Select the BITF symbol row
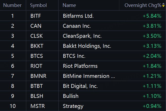The height and width of the screenshot is (111, 166). [83, 16]
